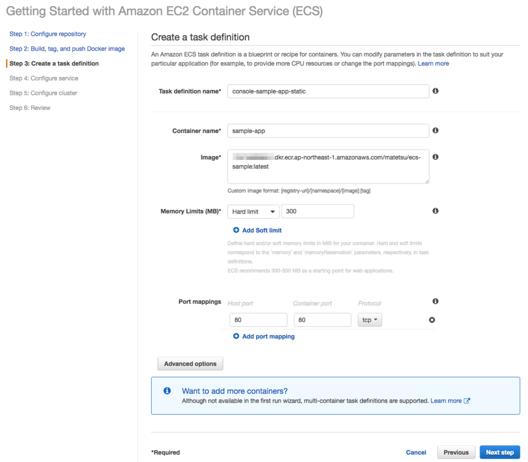Click the Cancel link
This screenshot has width=528, height=462.
416,452
